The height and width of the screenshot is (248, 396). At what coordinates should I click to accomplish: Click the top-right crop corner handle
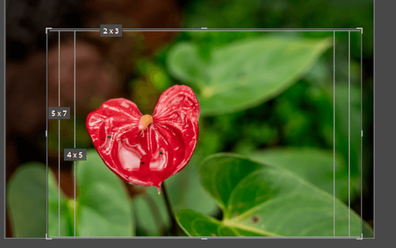360,30
